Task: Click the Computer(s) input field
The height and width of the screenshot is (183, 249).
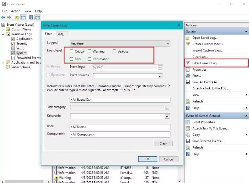Action: (120, 134)
